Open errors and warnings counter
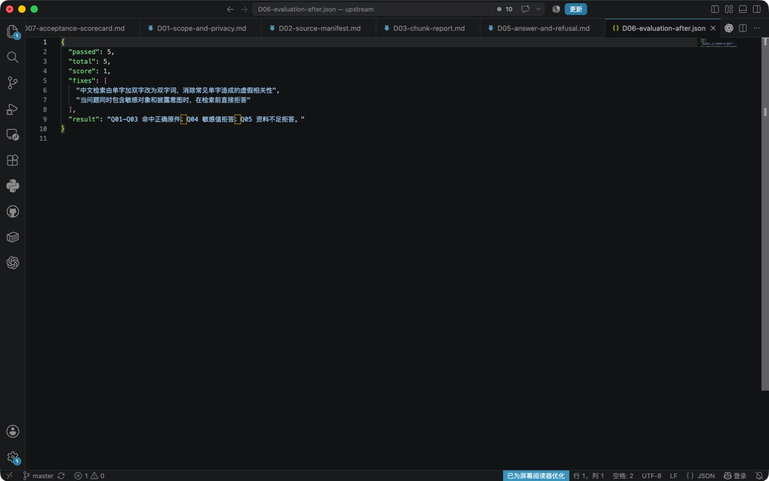 point(89,476)
